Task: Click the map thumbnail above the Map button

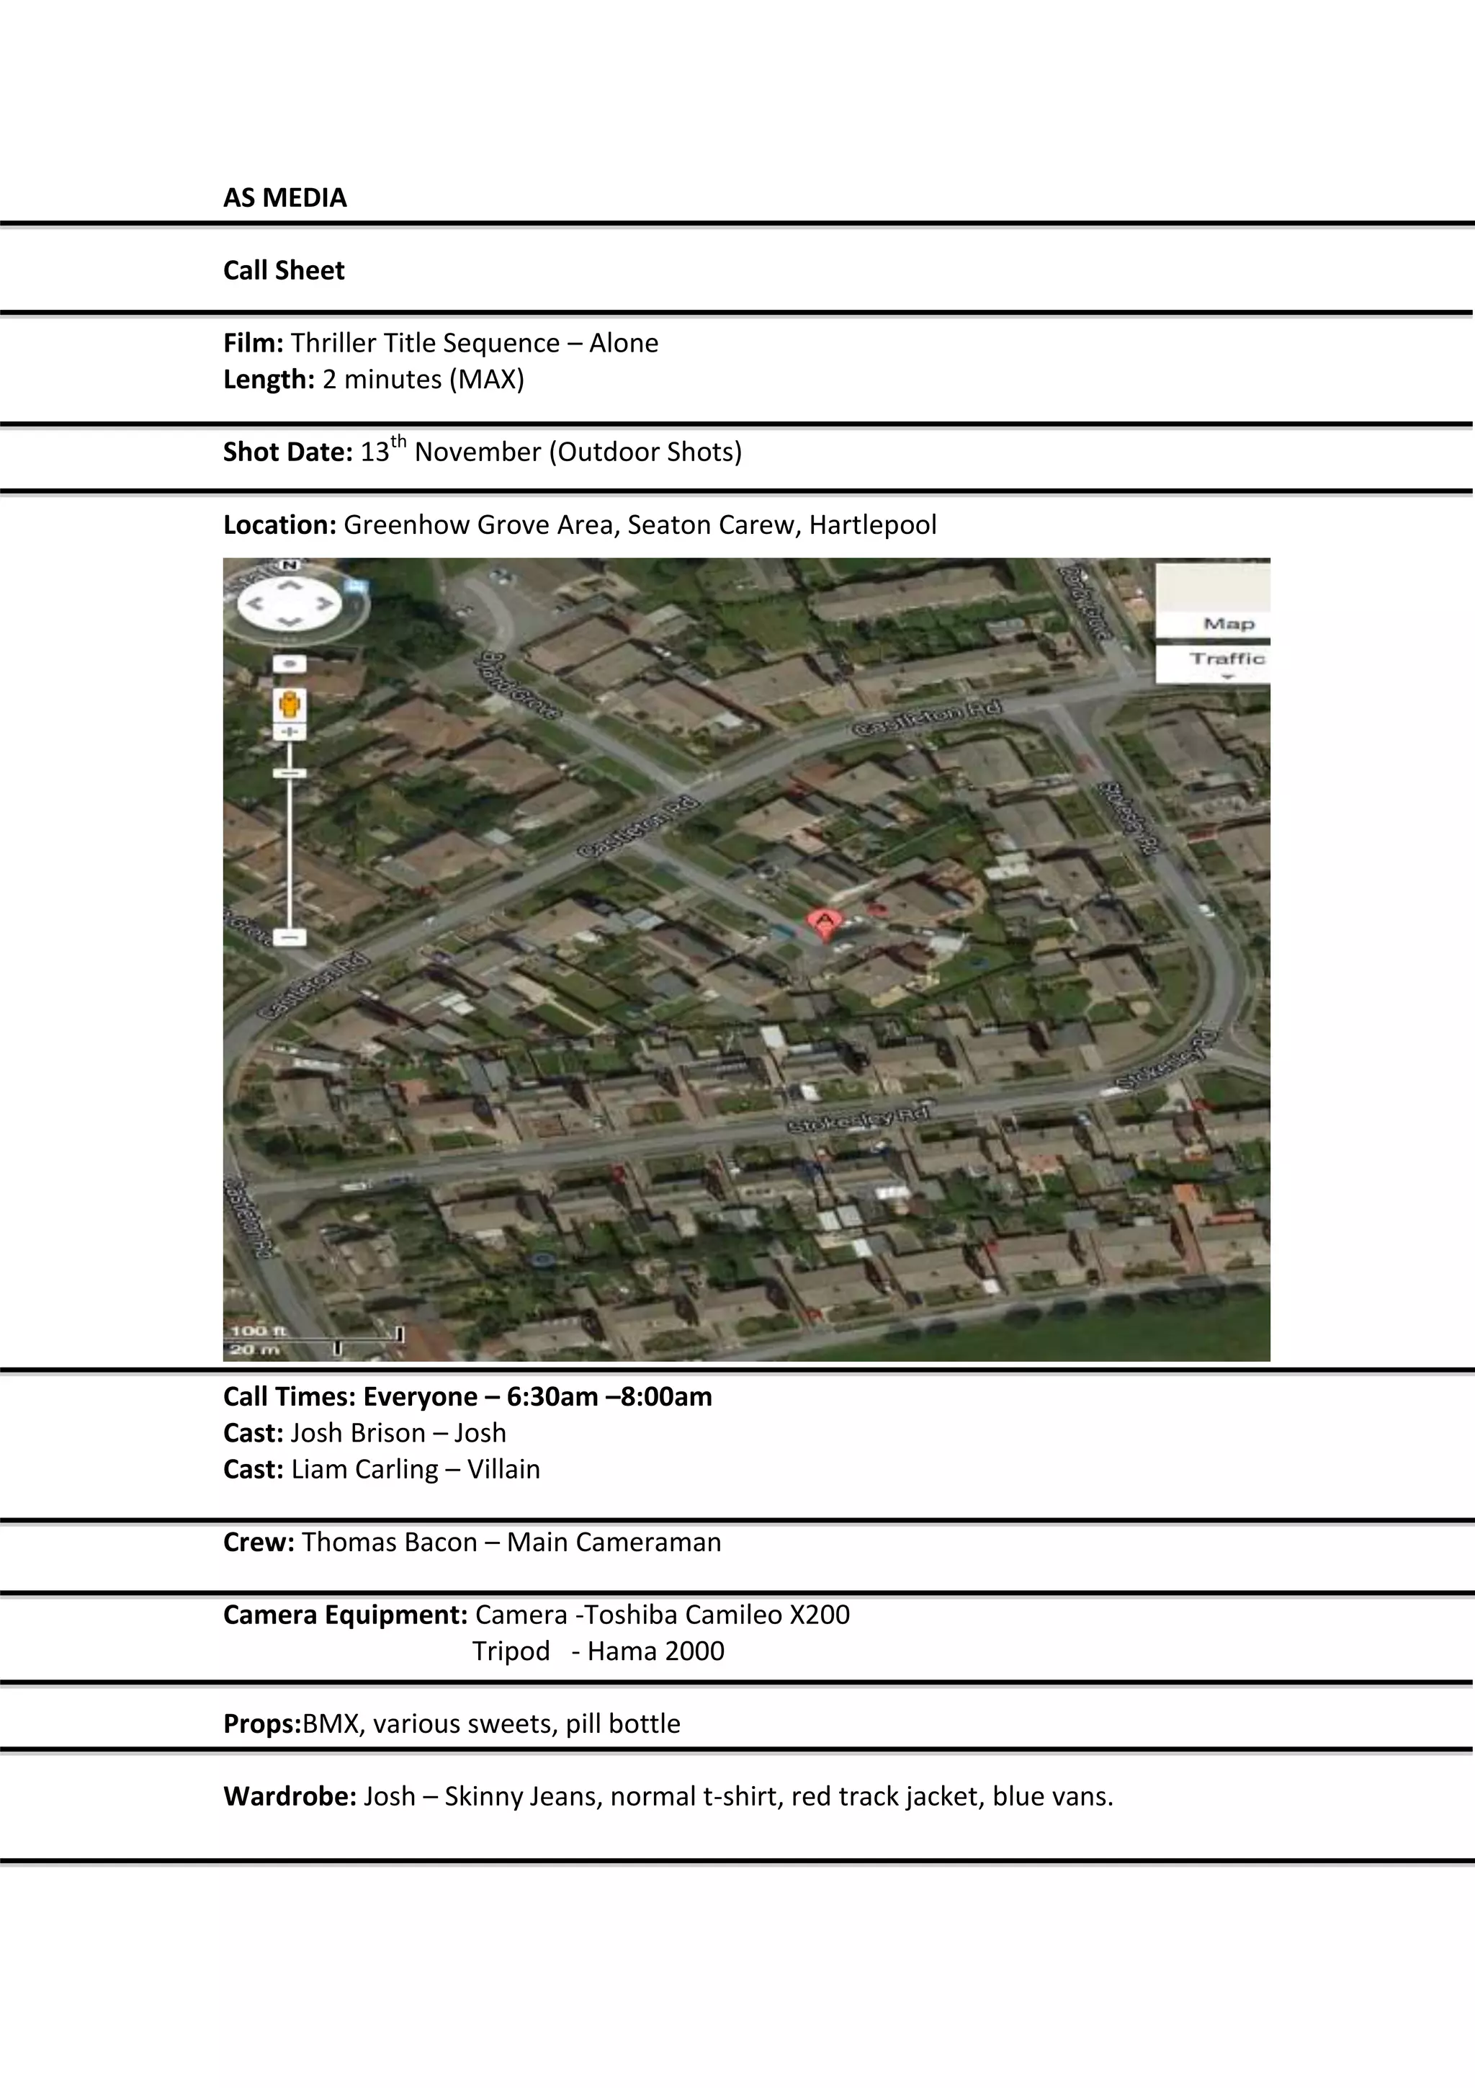Action: click(x=1214, y=587)
